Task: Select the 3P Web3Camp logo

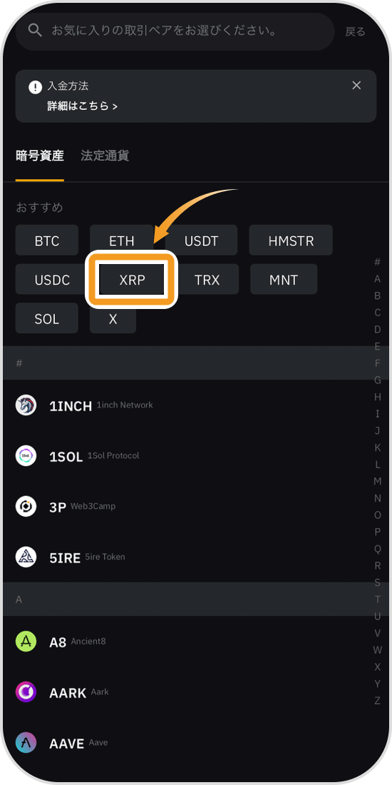Action: [x=26, y=506]
